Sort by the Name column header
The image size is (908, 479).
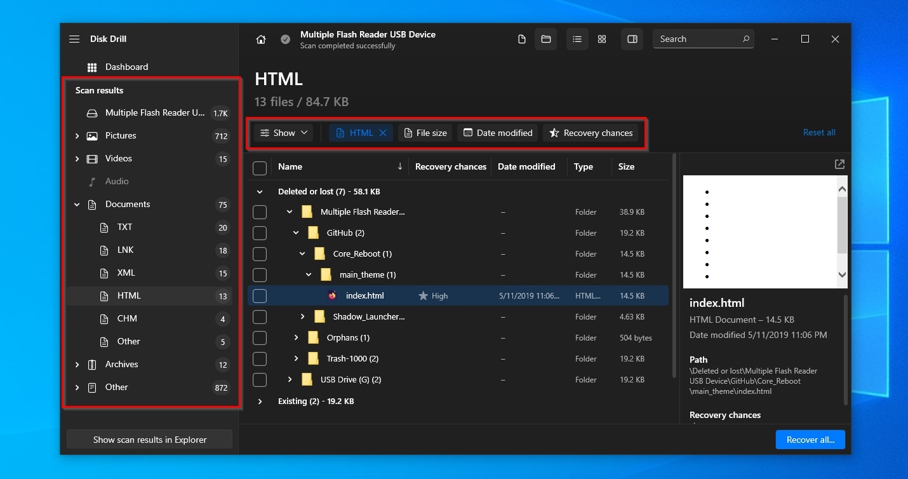(290, 166)
